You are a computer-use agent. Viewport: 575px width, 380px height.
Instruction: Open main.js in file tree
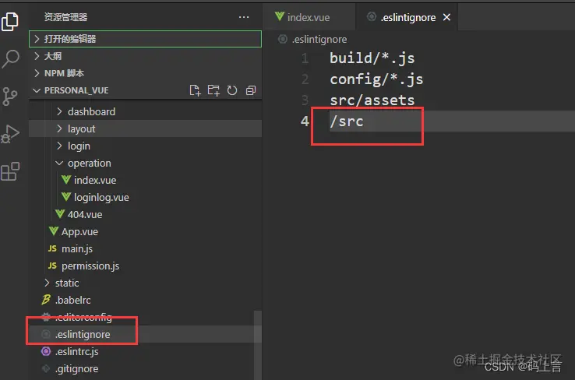(x=145, y=249)
